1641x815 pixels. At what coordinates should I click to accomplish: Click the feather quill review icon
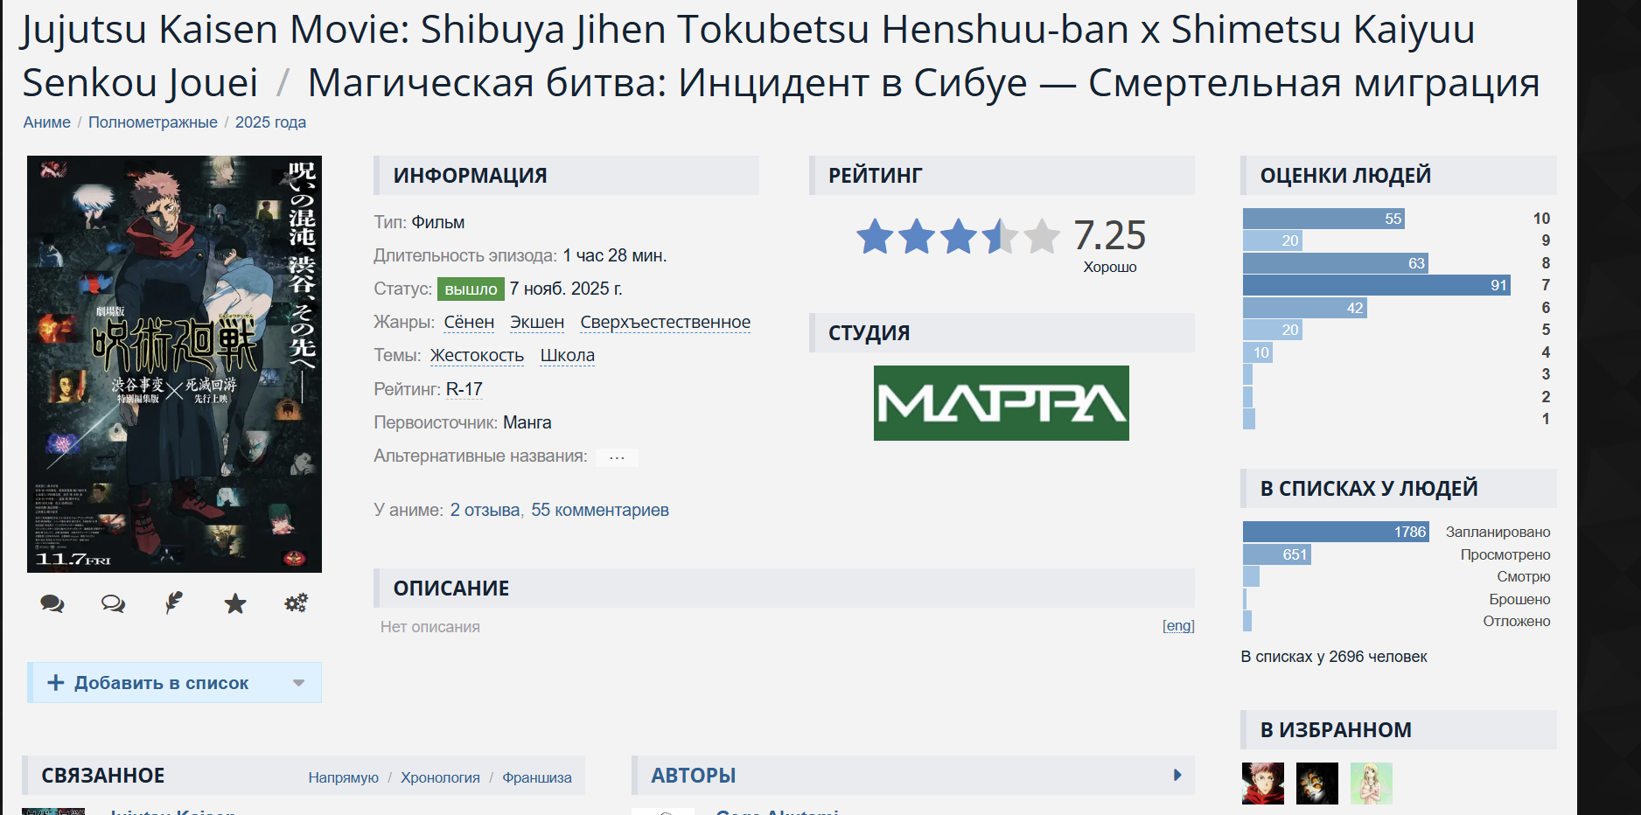click(x=174, y=603)
